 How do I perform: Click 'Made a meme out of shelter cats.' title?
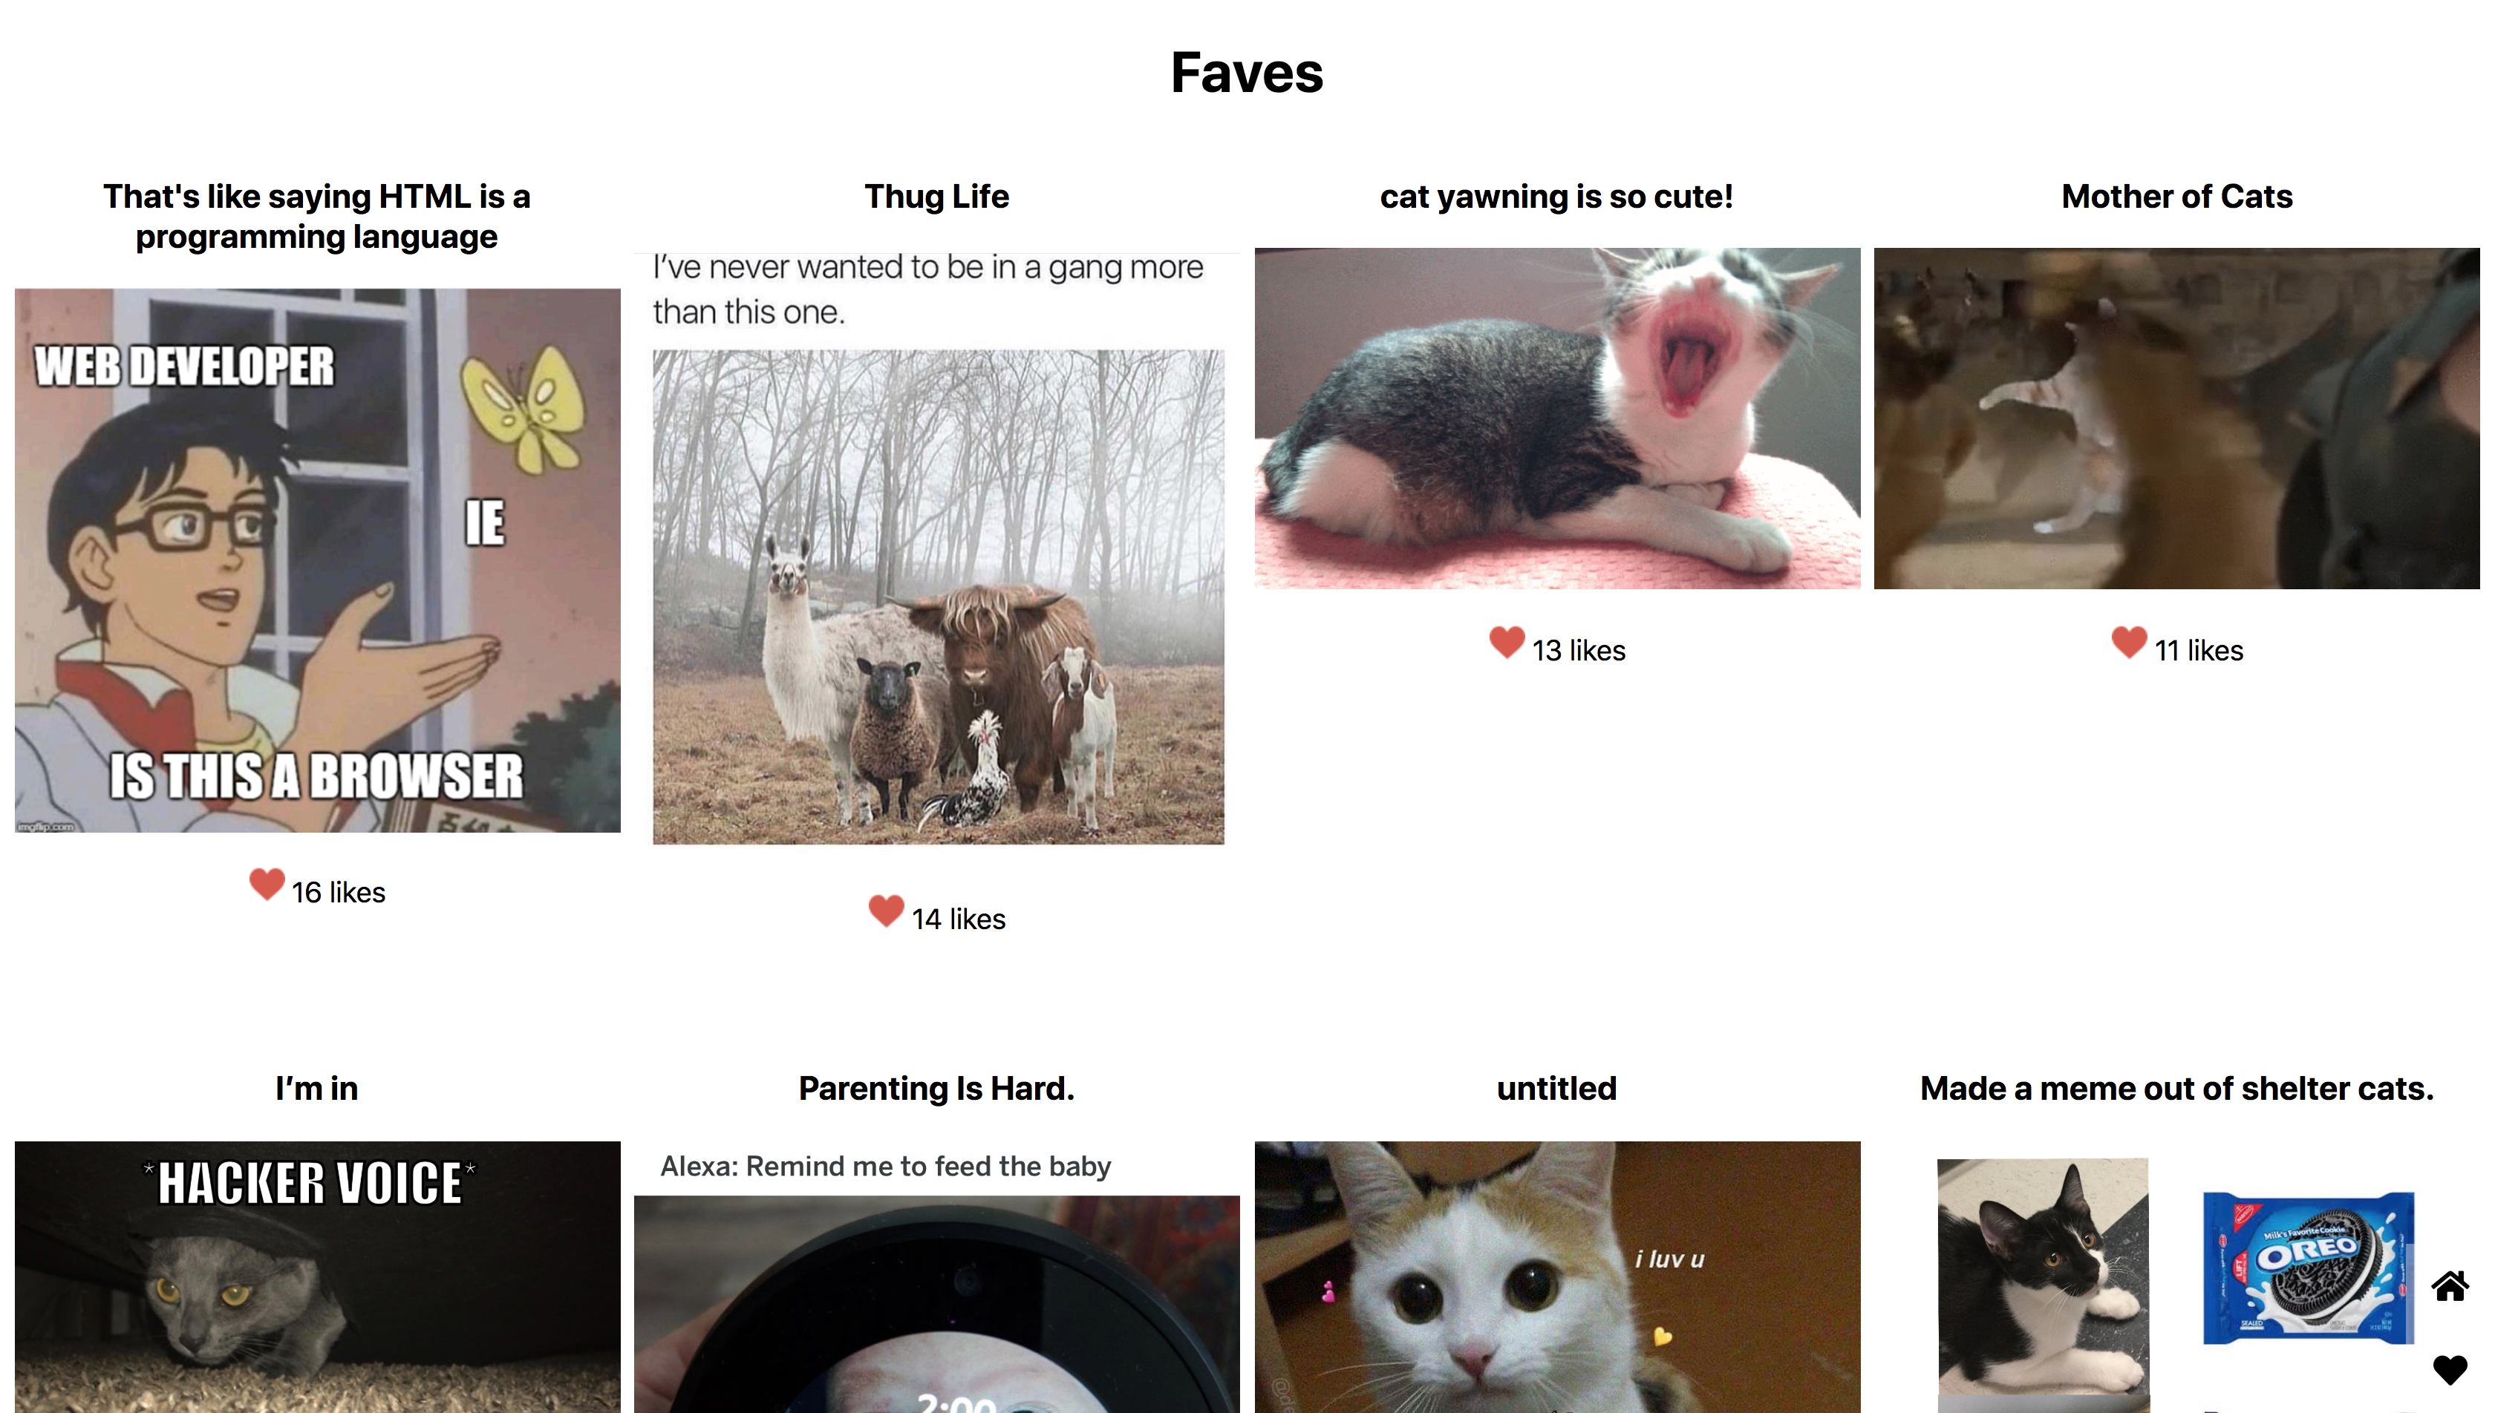pyautogui.click(x=2176, y=1088)
